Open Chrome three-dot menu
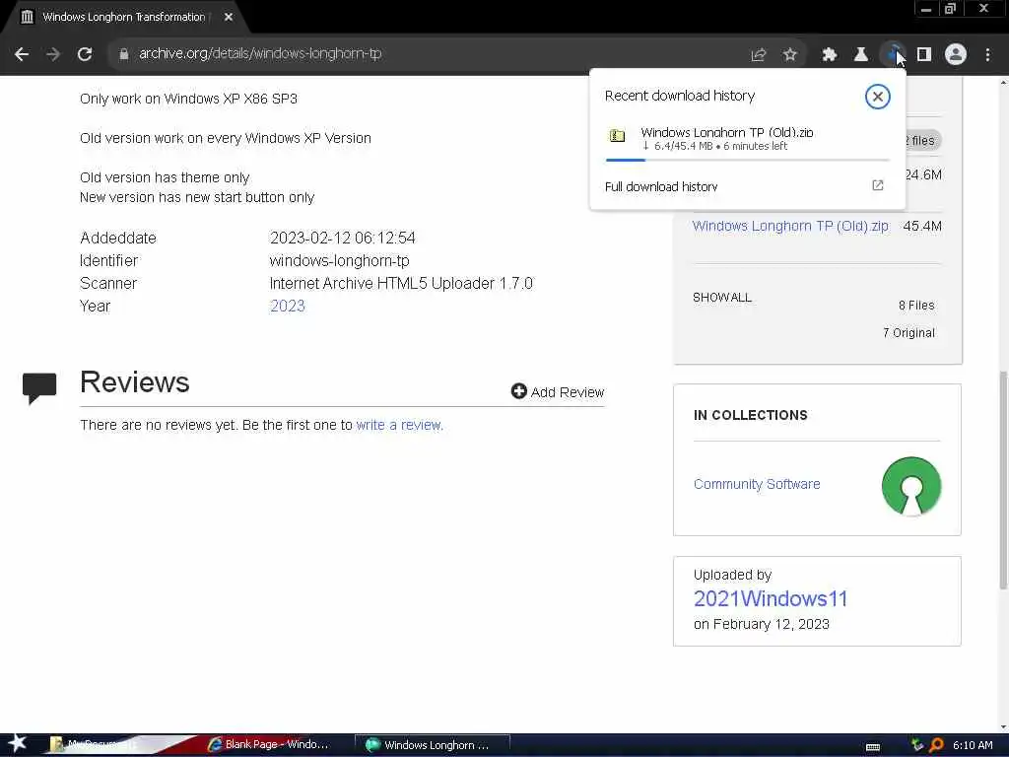 point(987,55)
